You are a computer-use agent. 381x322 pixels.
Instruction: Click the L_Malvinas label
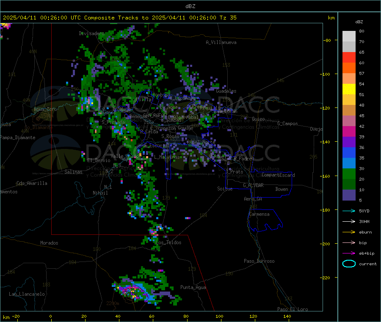tap(167, 157)
